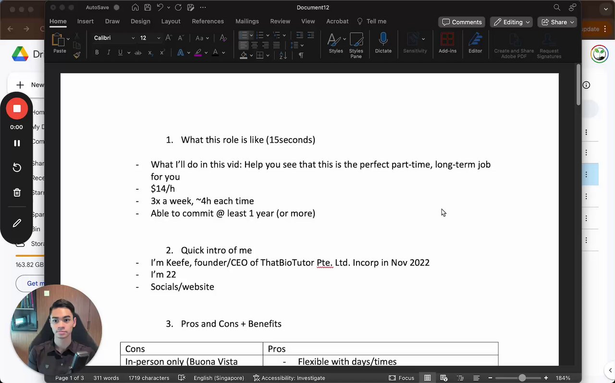Toggle bold formatting

pos(97,52)
